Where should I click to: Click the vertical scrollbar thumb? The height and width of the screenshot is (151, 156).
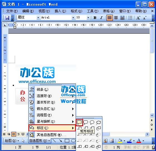click(152, 41)
